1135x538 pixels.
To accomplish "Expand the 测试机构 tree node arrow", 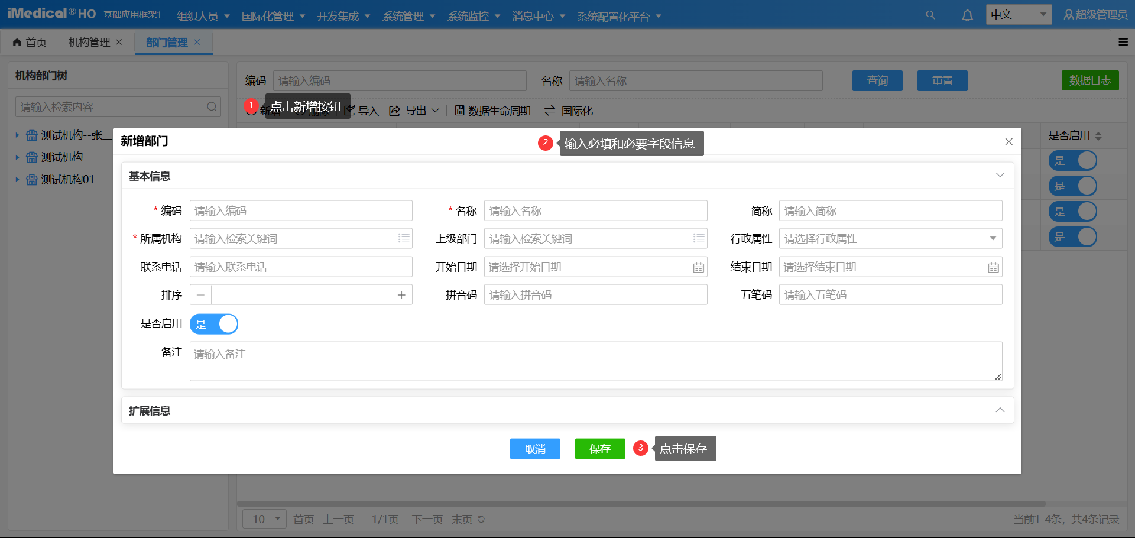I will [17, 157].
